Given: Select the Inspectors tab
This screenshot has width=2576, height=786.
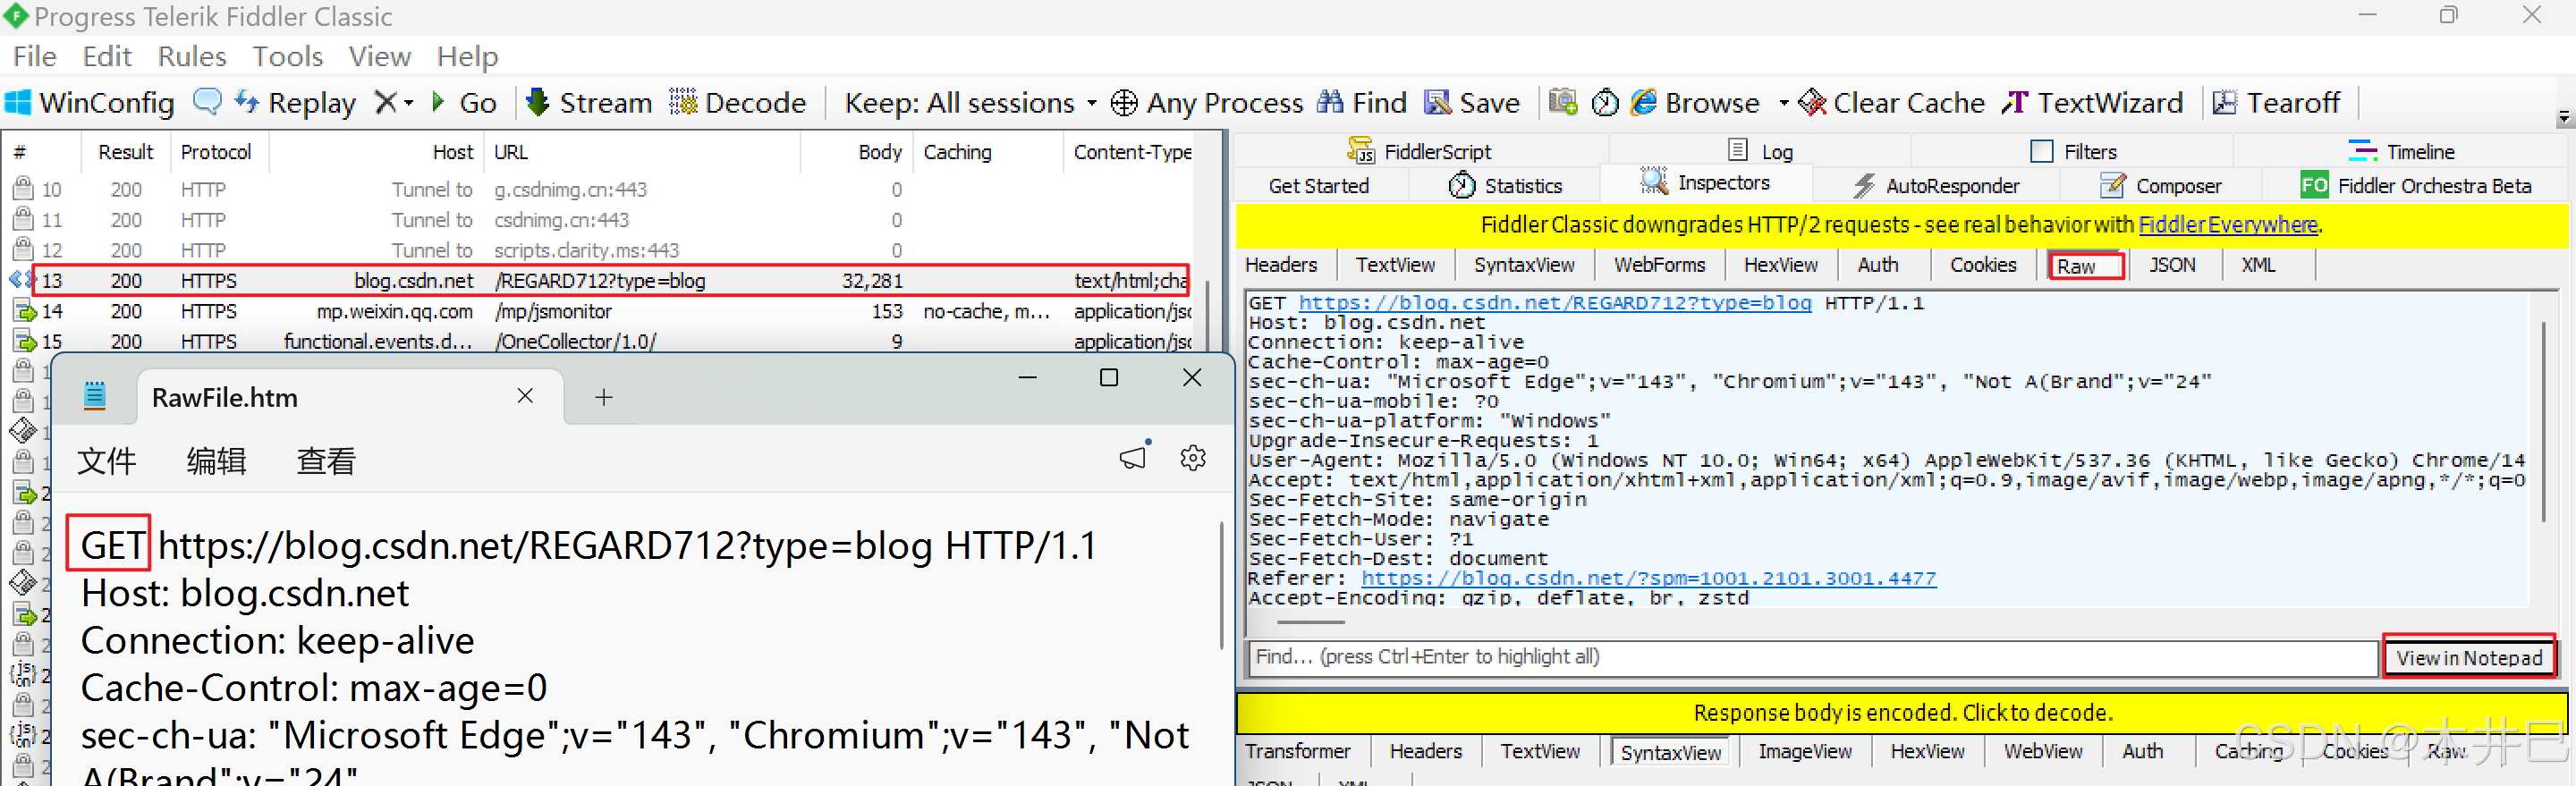Looking at the screenshot, I should tap(1704, 183).
